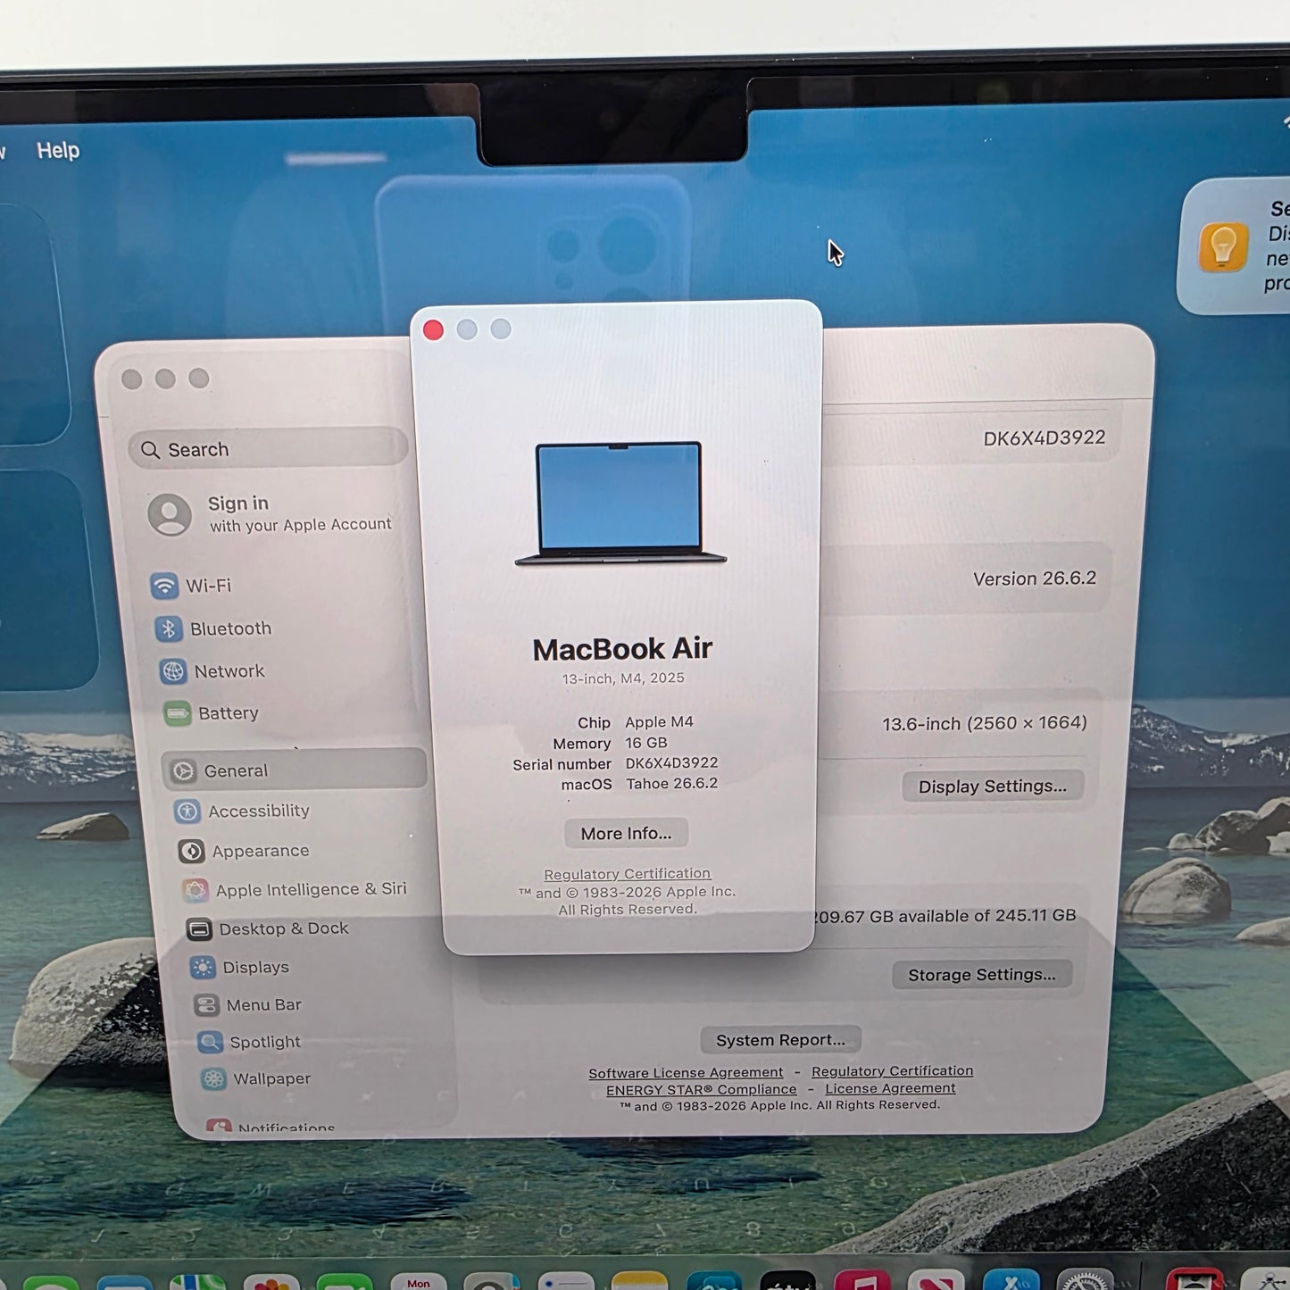The height and width of the screenshot is (1290, 1290).
Task: Click the 13.6-inch (2560 × 1664) text
Action: tap(985, 724)
